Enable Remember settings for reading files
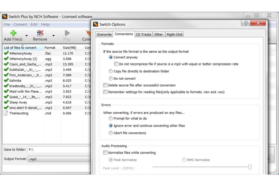This screenshot has width=279, height=186. pos(105,92)
